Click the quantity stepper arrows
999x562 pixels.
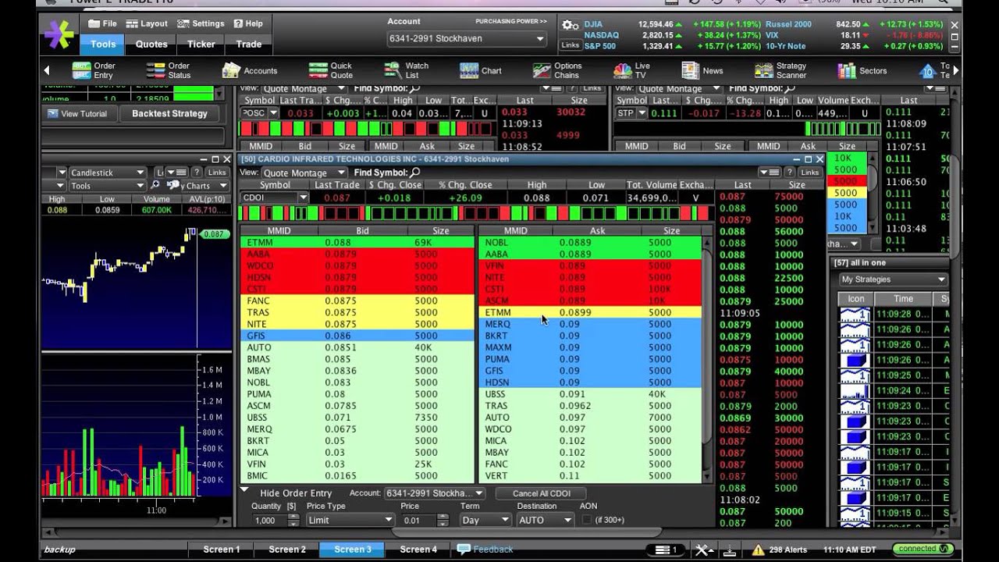click(292, 520)
